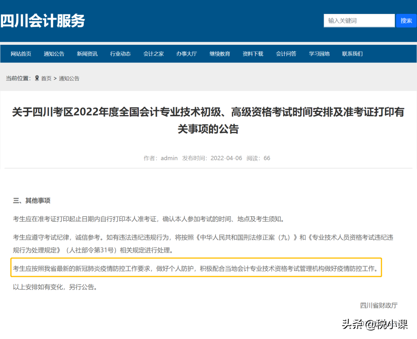Open the 新闻资讯 navigation item

coord(87,54)
